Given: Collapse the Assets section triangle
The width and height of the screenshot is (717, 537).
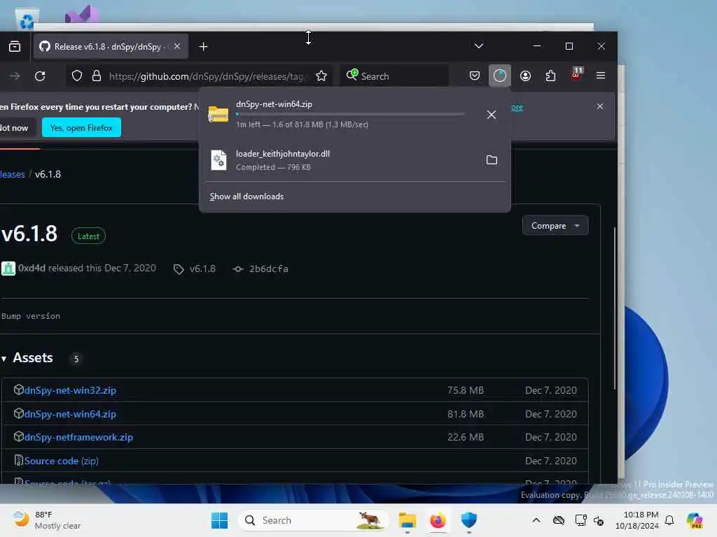Looking at the screenshot, I should coord(4,359).
